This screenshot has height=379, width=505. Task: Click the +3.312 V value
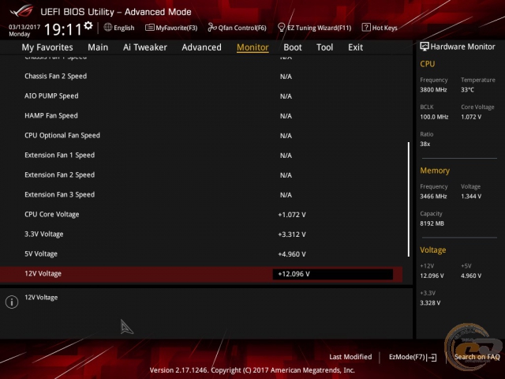(292, 235)
